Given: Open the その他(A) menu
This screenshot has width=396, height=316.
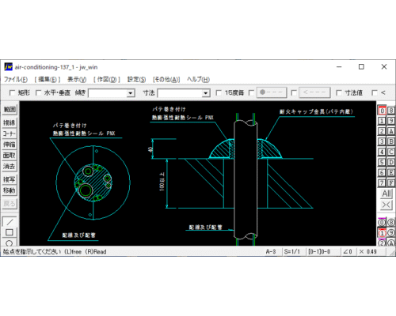Looking at the screenshot, I should [166, 79].
